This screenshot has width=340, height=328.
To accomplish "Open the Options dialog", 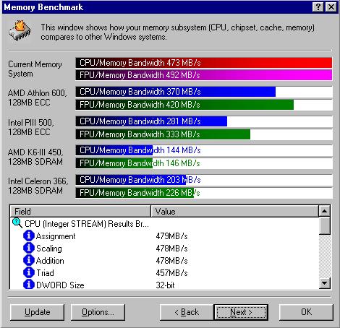I will pyautogui.click(x=98, y=312).
